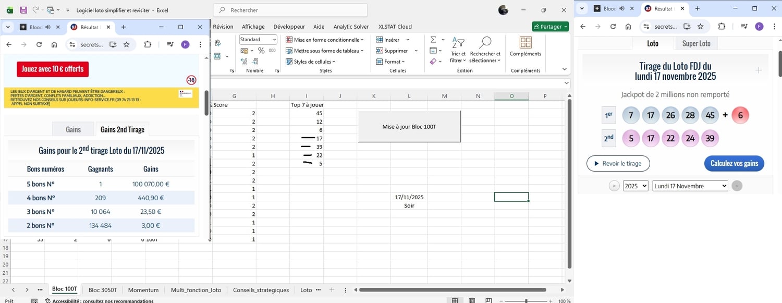Viewport: 782px width, 303px height.
Task: Click the AutoSum sigma icon
Action: pos(433,40)
